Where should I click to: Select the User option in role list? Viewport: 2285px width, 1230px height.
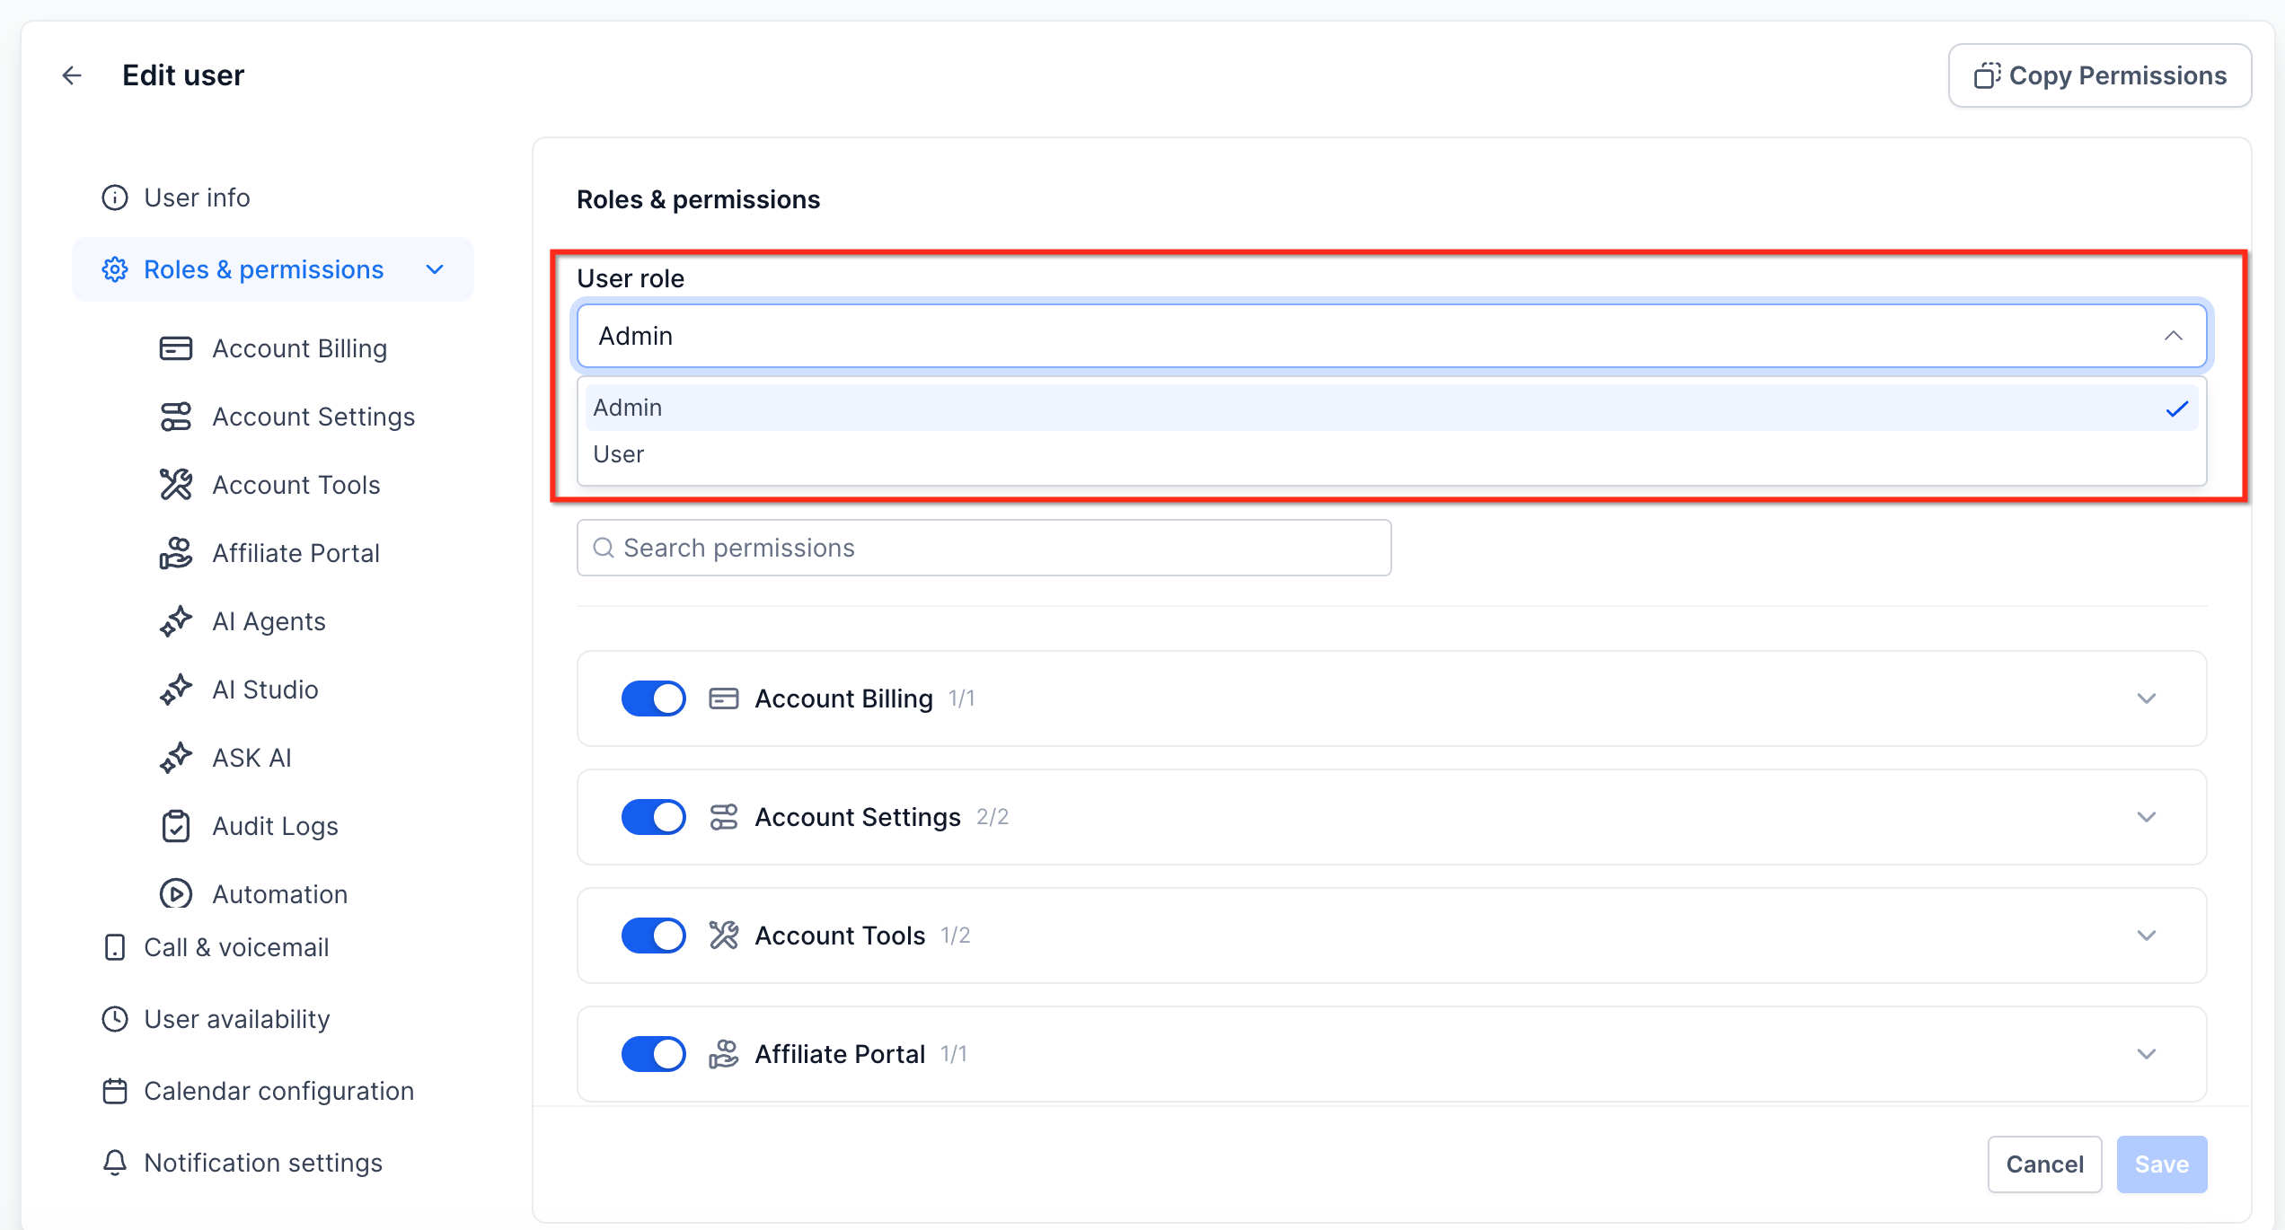(x=1391, y=454)
